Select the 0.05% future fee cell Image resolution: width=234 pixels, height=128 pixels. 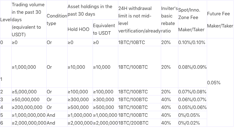[220, 82]
